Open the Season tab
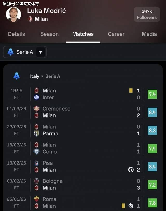Viewport: 166px width, 211px height. point(49,34)
